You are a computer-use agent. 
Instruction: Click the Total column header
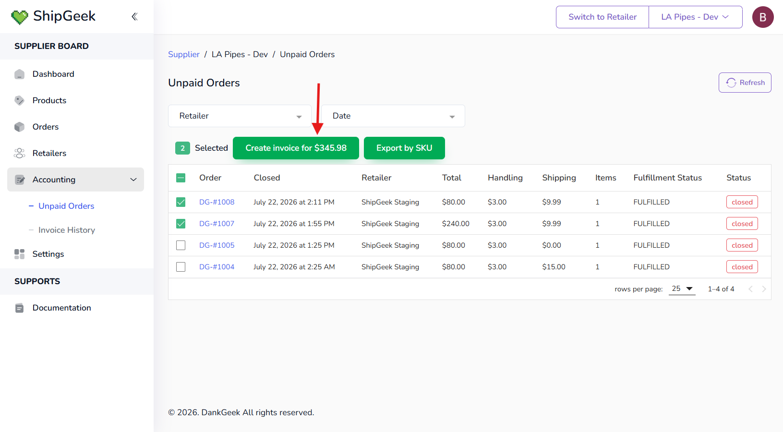[452, 178]
